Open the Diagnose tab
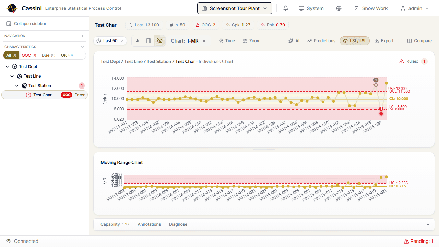The image size is (439, 247). (178, 224)
